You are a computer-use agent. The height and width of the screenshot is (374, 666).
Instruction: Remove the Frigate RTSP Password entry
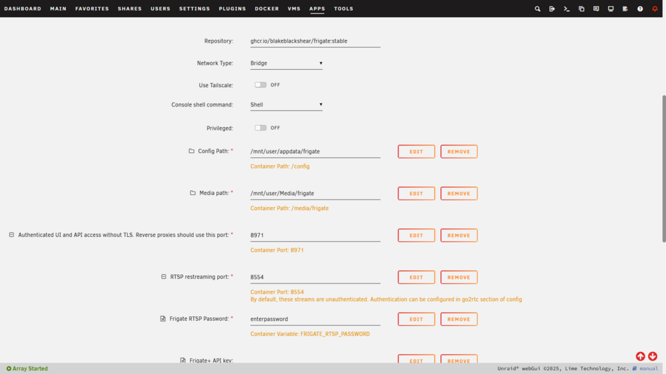pos(459,319)
